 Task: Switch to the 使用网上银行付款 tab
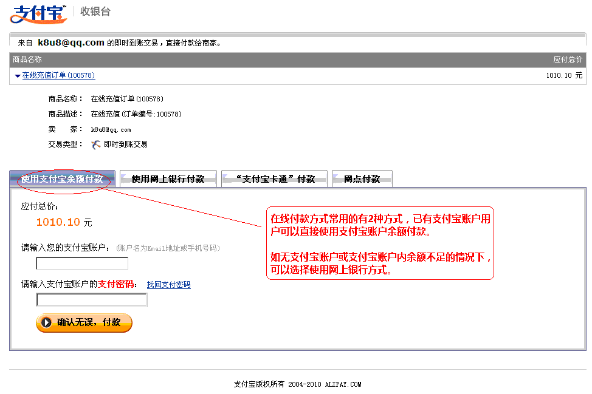168,178
